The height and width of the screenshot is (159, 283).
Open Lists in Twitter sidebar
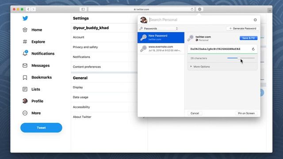(35, 89)
